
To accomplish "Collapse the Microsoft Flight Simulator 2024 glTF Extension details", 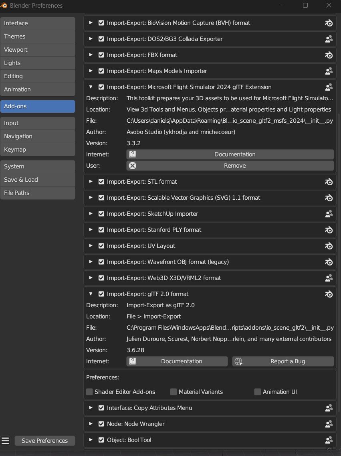I will (91, 87).
